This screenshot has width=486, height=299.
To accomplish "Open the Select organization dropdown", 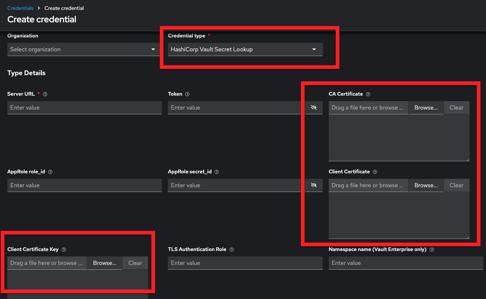I will tap(83, 49).
